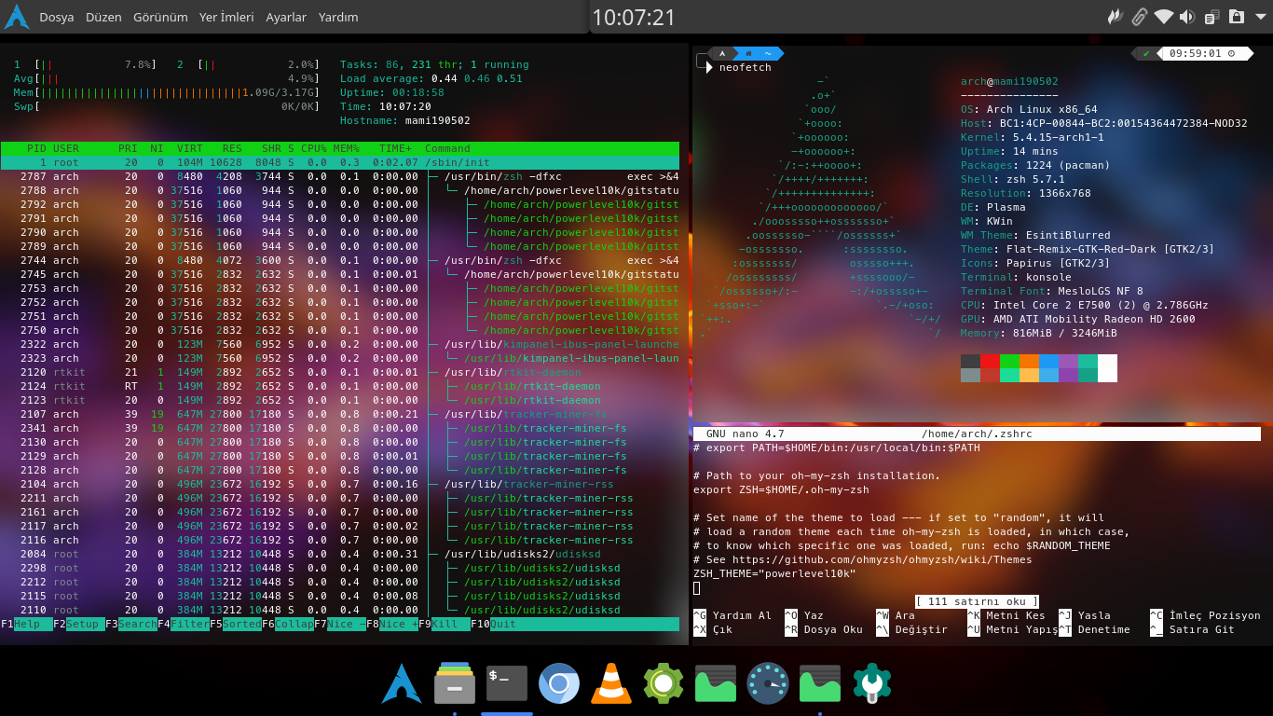Screen dimensions: 1273x716
Task: Click F8 Nice + in htop footer
Action: [391, 624]
